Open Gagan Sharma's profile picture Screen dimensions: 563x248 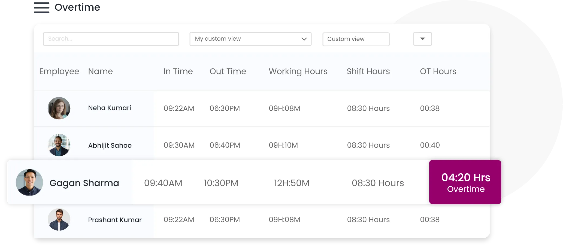[29, 182]
